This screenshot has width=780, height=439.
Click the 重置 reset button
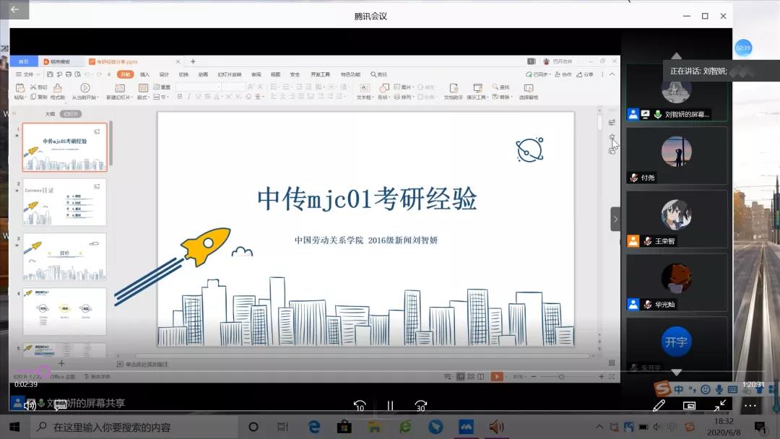coord(162,87)
